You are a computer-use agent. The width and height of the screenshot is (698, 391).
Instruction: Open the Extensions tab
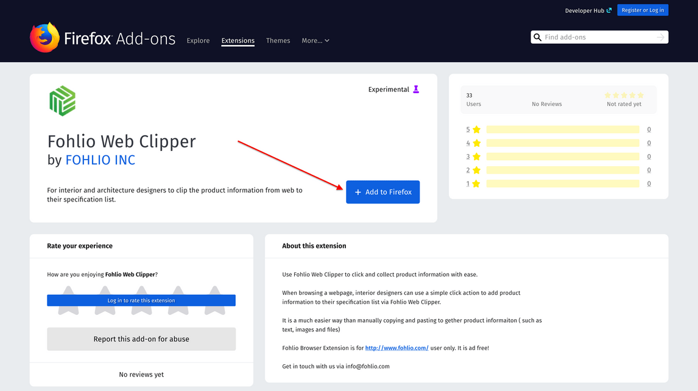pyautogui.click(x=238, y=41)
